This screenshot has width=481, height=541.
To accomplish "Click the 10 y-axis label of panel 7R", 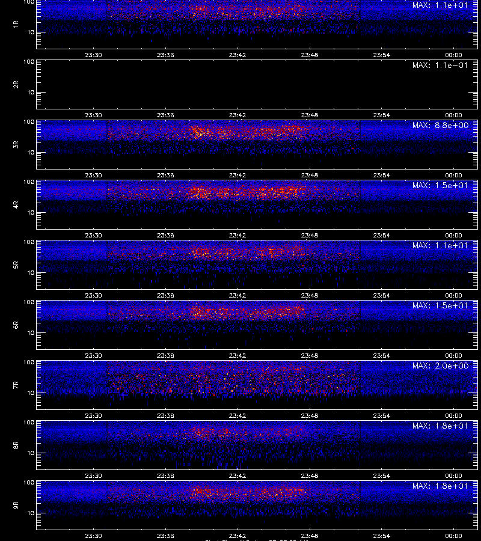I will click(31, 393).
